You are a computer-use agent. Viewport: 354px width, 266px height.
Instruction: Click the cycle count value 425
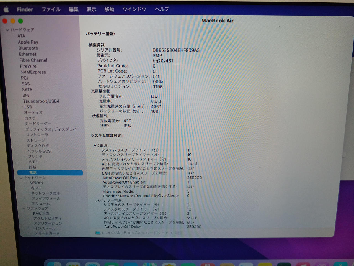point(127,121)
